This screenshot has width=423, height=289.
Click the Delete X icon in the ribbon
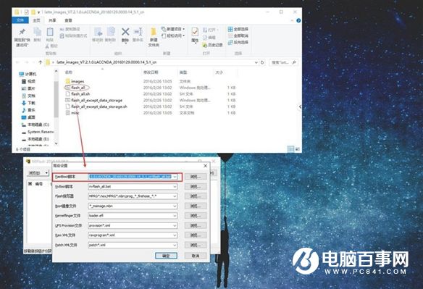point(125,32)
